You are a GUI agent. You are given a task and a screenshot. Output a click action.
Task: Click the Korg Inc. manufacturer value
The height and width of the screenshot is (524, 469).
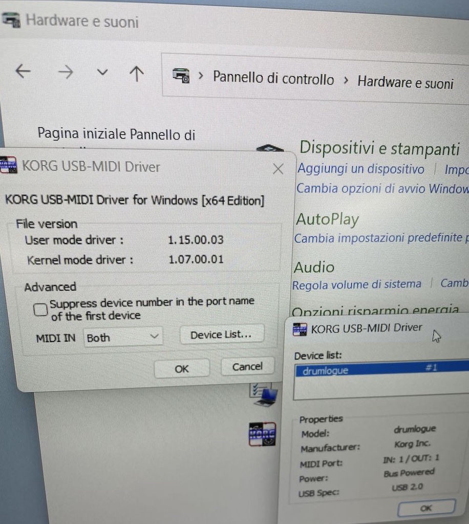click(413, 444)
